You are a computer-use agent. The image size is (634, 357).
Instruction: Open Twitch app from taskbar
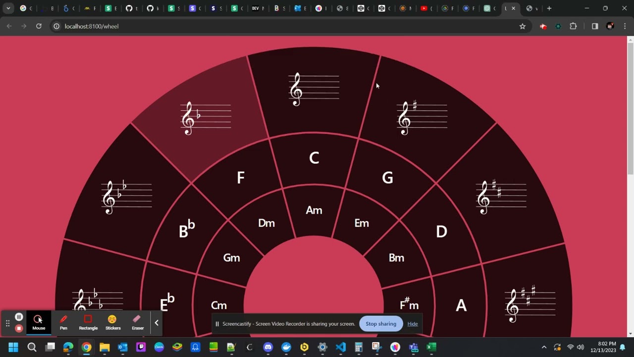[141, 347]
